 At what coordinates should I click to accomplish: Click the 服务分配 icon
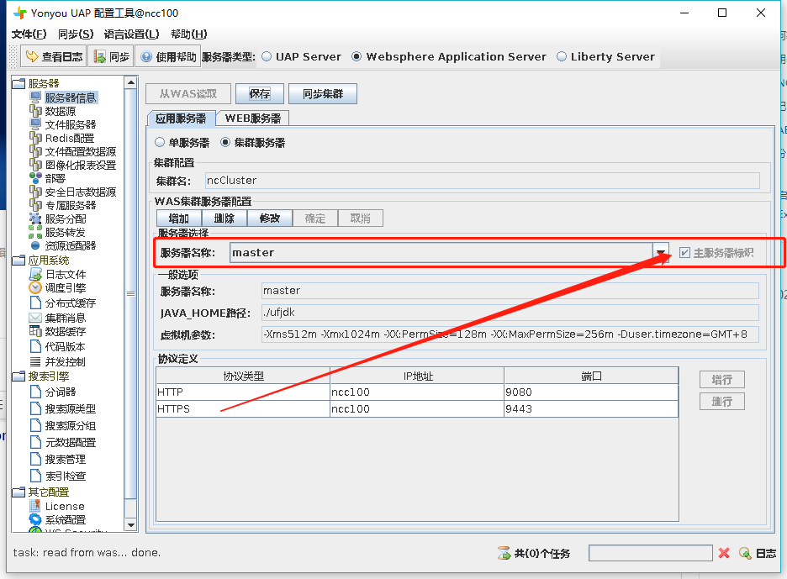[35, 218]
